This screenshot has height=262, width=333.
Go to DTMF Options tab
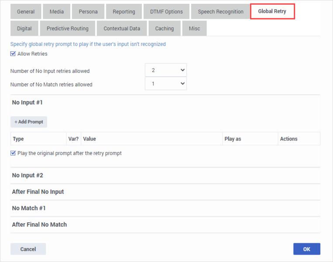(166, 11)
